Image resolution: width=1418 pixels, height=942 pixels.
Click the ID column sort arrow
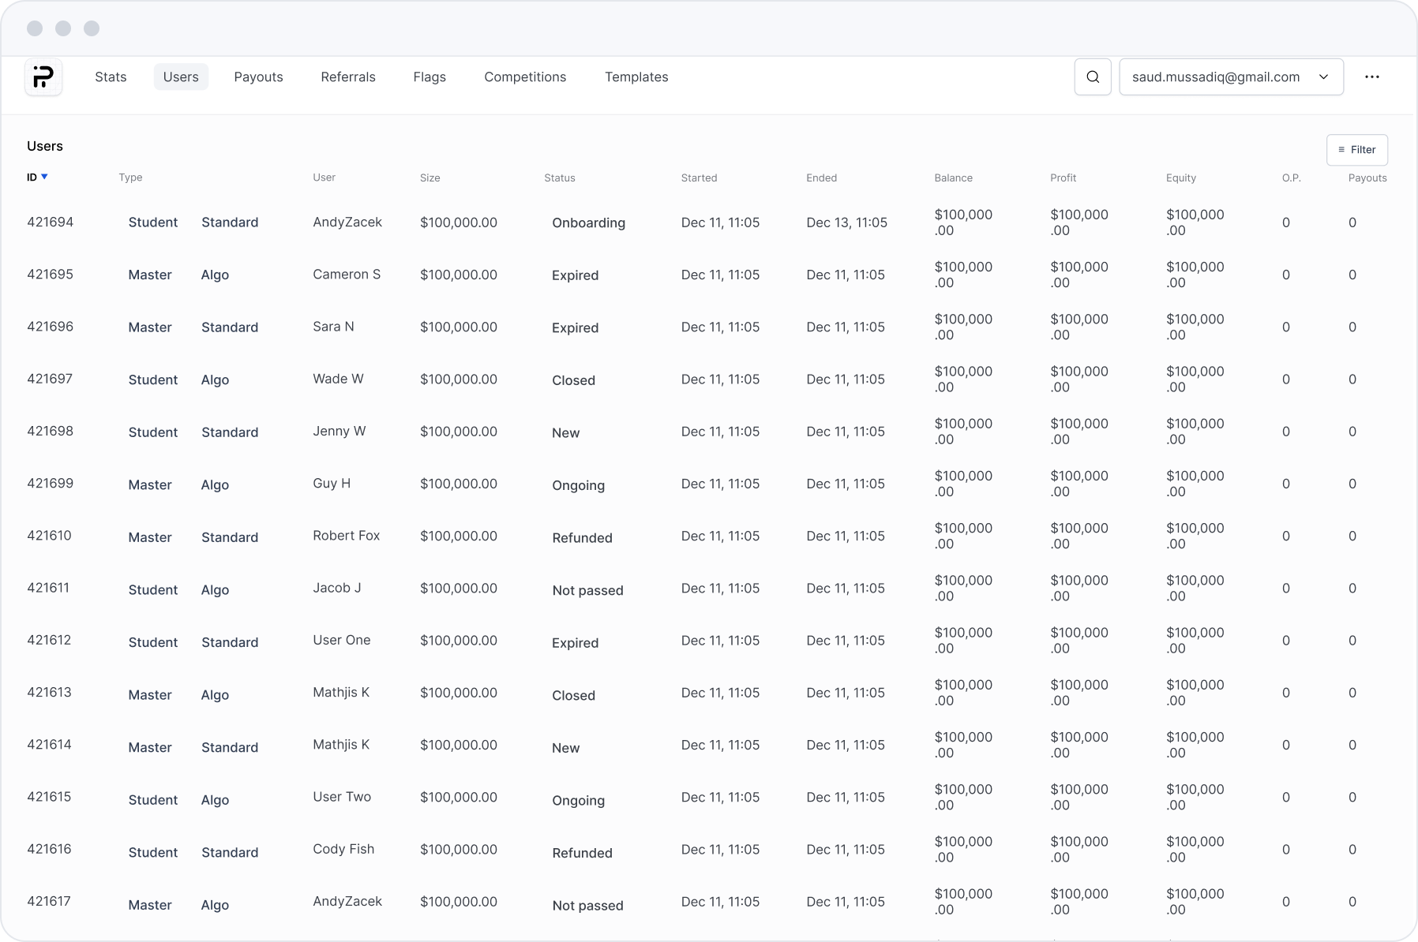(44, 177)
